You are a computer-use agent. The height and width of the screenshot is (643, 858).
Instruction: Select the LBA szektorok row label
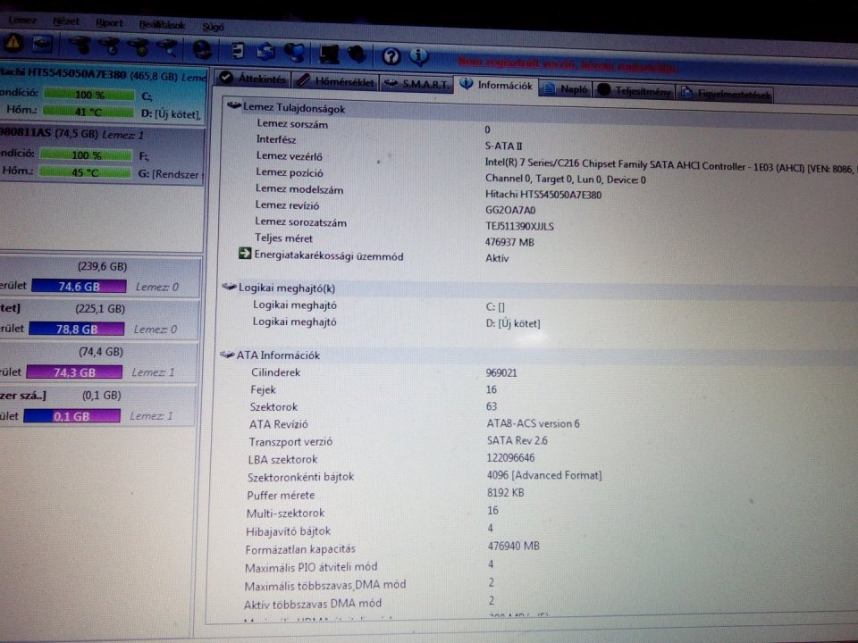pos(282,459)
